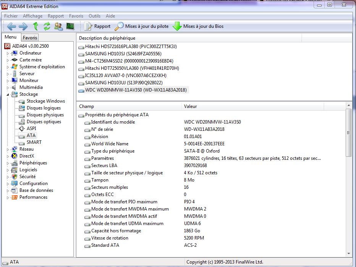This screenshot has width=356, height=267.
Task: Click the Valeur column header
Action: point(190,106)
